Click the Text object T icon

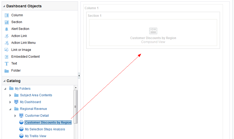coord(7,64)
